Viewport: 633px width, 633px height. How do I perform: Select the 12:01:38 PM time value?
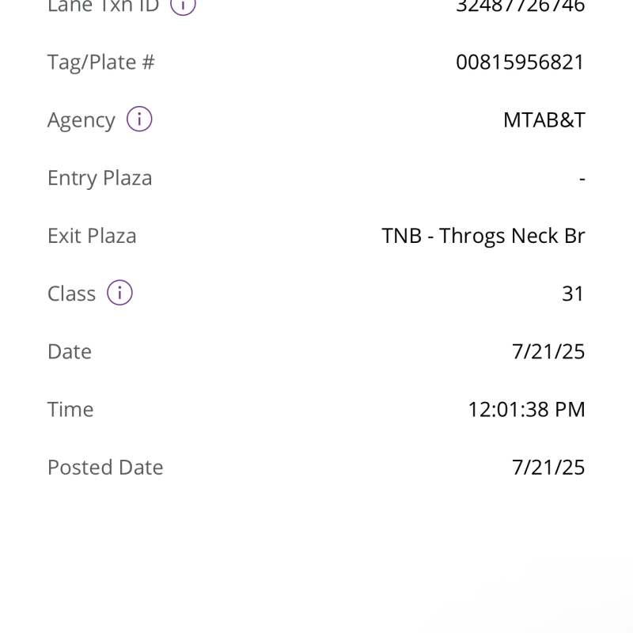click(x=526, y=409)
